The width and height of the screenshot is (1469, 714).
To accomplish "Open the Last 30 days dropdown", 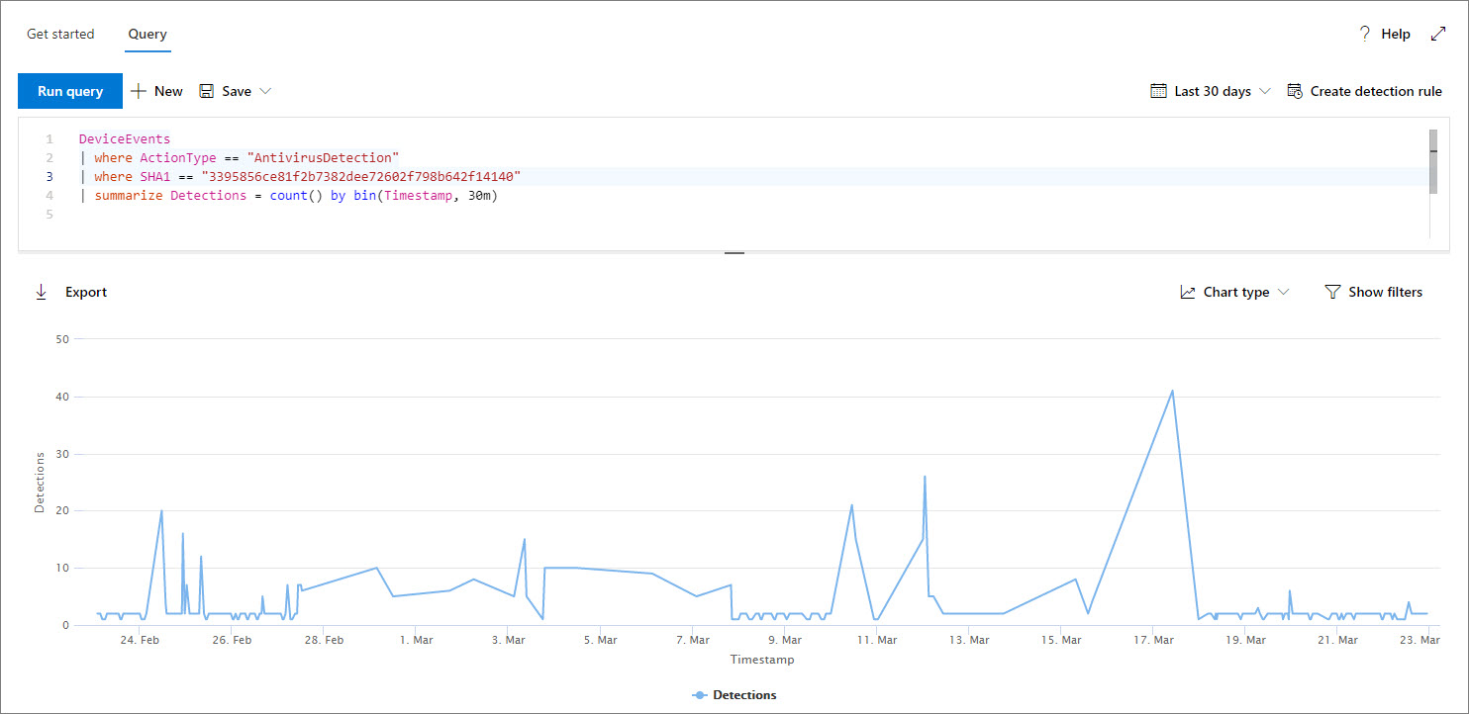I will click(1223, 91).
